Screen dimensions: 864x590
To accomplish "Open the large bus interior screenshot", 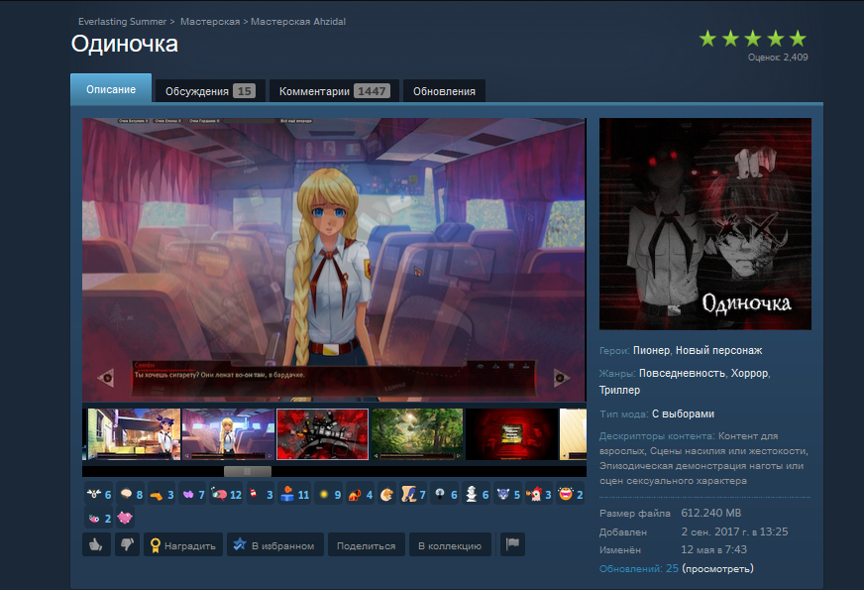I will coord(334,259).
